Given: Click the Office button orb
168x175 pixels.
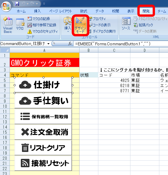Looking at the screenshot, I should tap(6, 6).
